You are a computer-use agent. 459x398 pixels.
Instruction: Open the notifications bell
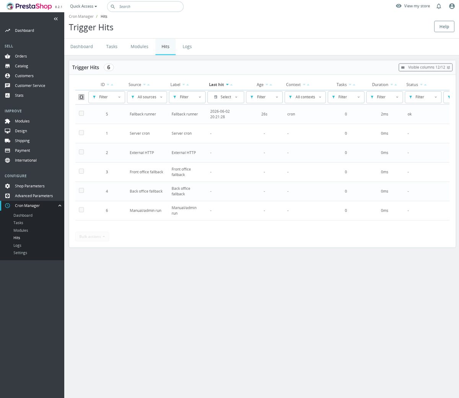tap(439, 6)
